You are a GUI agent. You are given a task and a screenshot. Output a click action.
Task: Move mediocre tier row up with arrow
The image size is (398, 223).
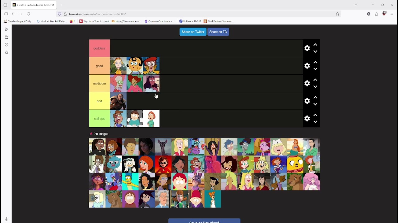(x=315, y=80)
